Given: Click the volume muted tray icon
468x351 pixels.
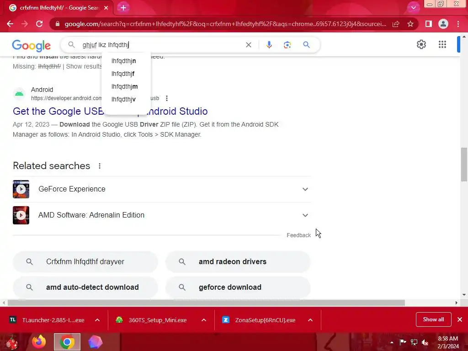Looking at the screenshot, I should (x=425, y=342).
